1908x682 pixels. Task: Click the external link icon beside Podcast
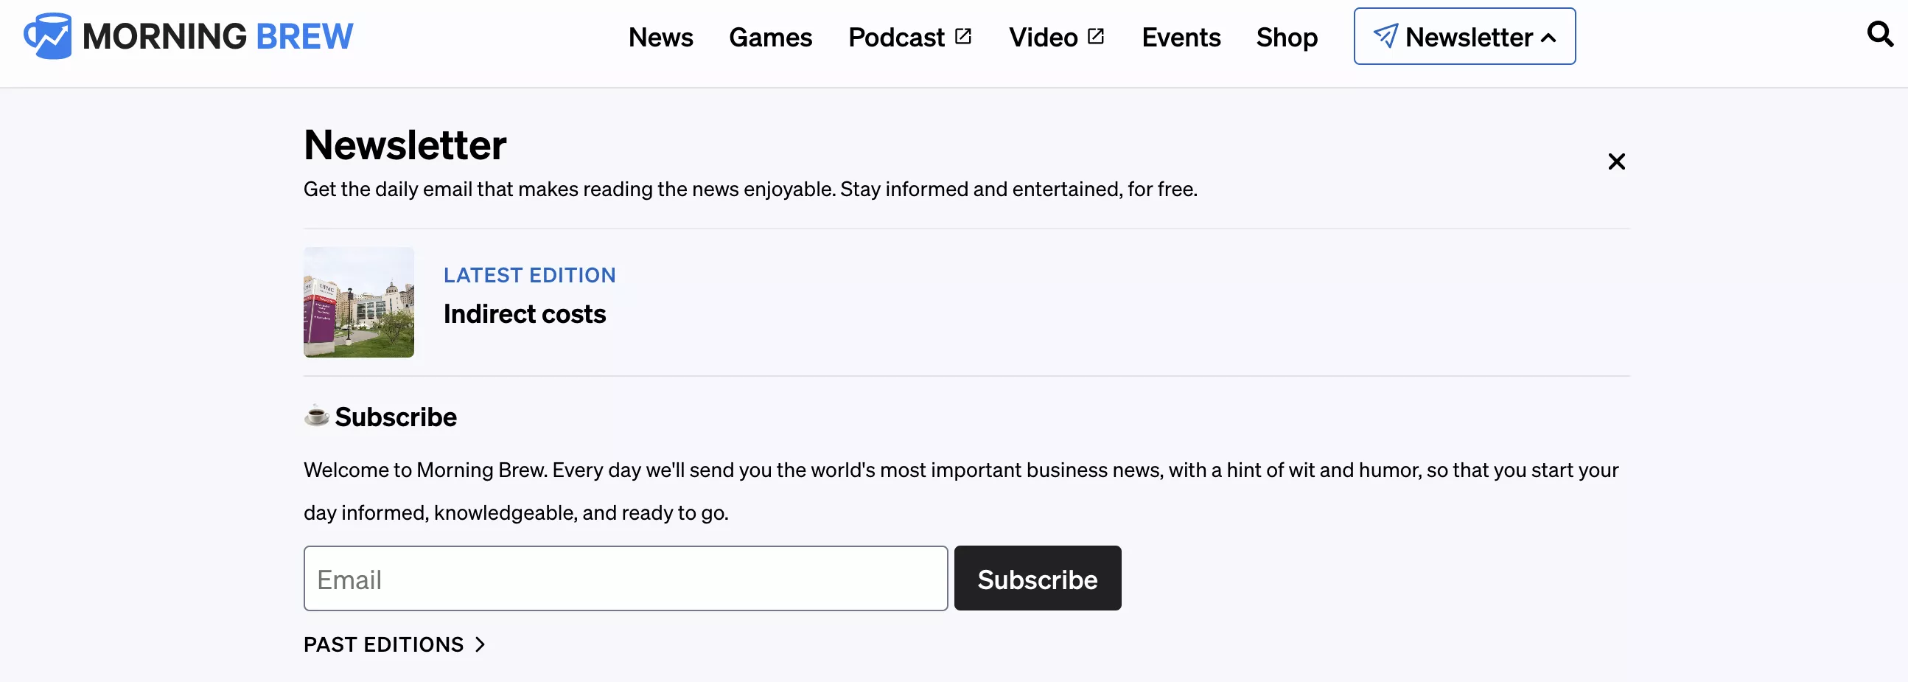click(x=963, y=36)
